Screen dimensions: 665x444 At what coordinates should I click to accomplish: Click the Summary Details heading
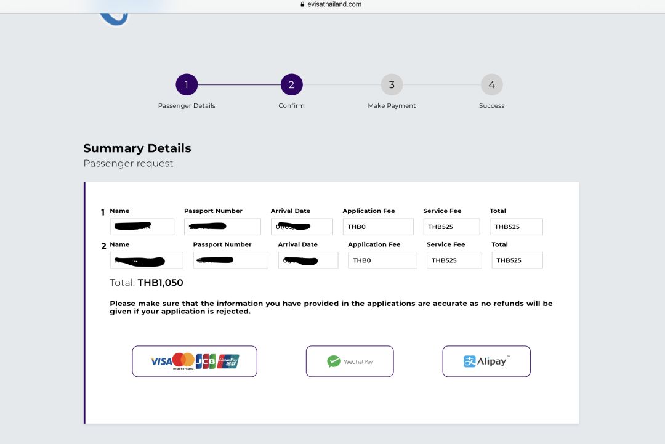[x=137, y=148]
